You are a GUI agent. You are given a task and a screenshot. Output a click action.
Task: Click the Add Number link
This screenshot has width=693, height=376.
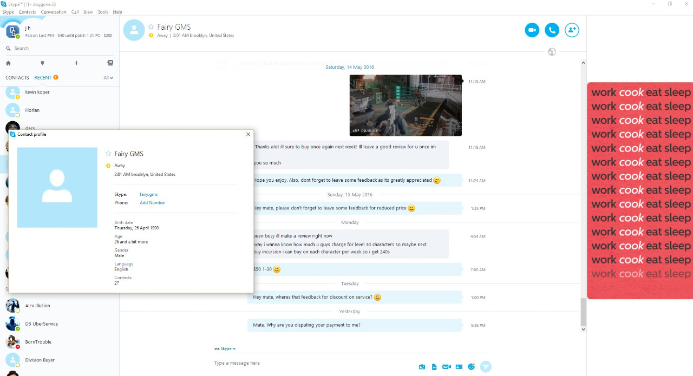click(152, 203)
